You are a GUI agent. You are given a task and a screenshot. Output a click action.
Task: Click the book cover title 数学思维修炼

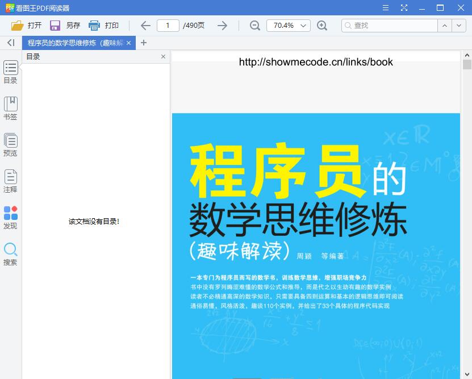[298, 220]
